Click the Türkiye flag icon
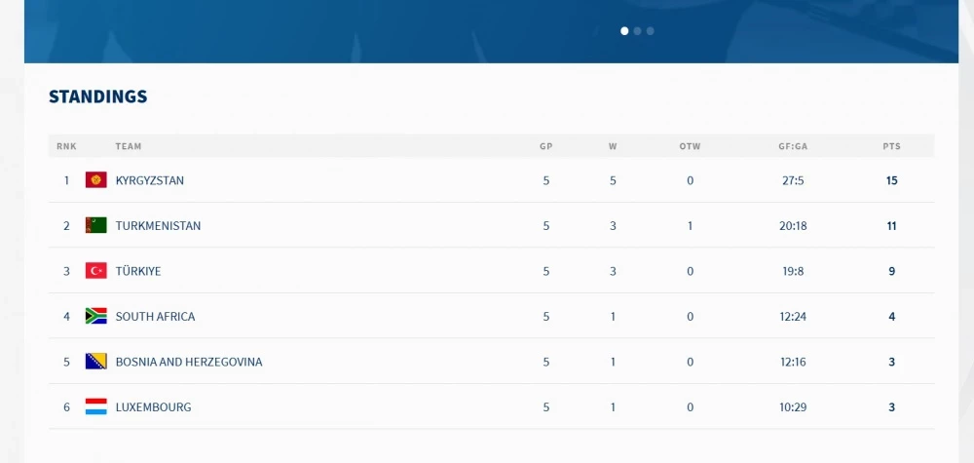The height and width of the screenshot is (463, 974). [x=96, y=271]
